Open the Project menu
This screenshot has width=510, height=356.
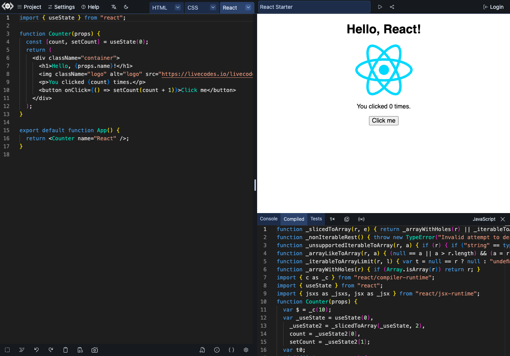click(29, 7)
